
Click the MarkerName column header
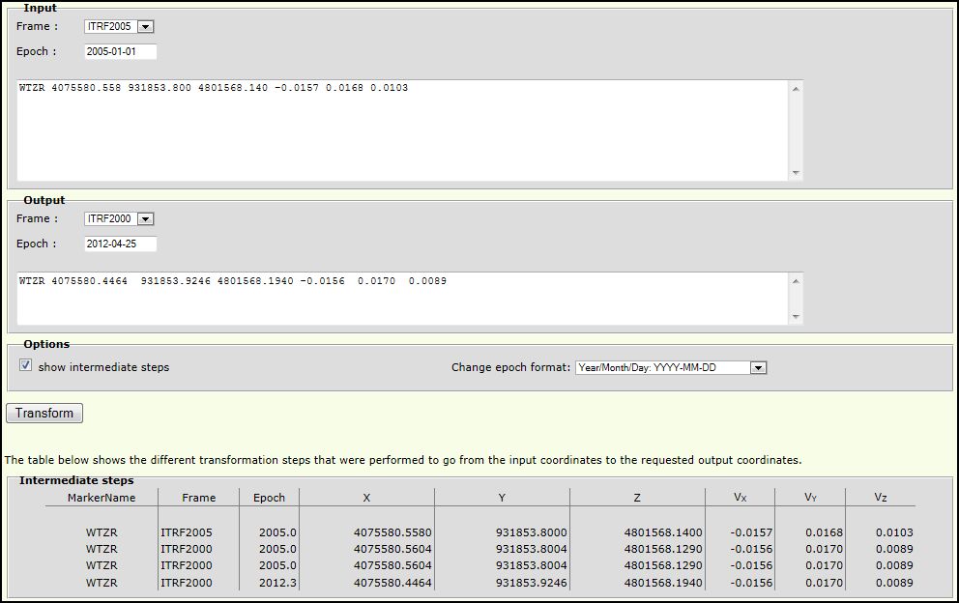pos(102,498)
